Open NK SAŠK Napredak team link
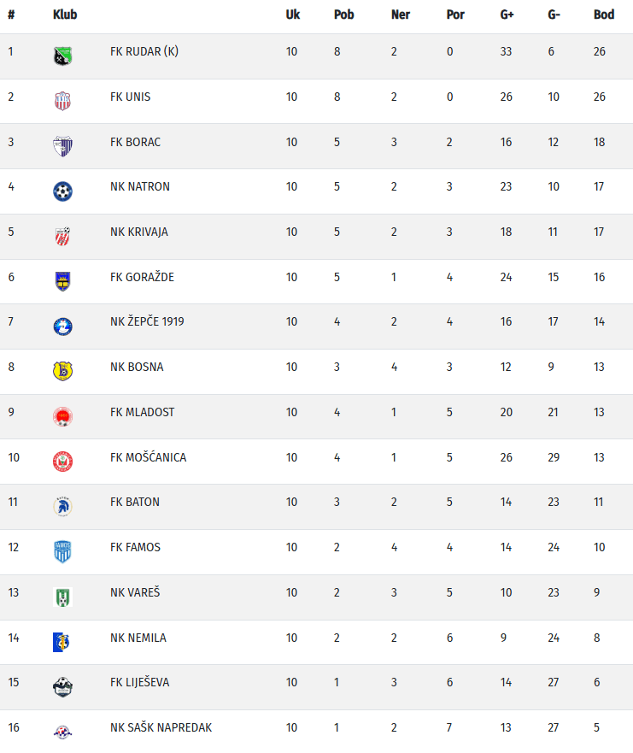This screenshot has width=633, height=753. point(161,727)
